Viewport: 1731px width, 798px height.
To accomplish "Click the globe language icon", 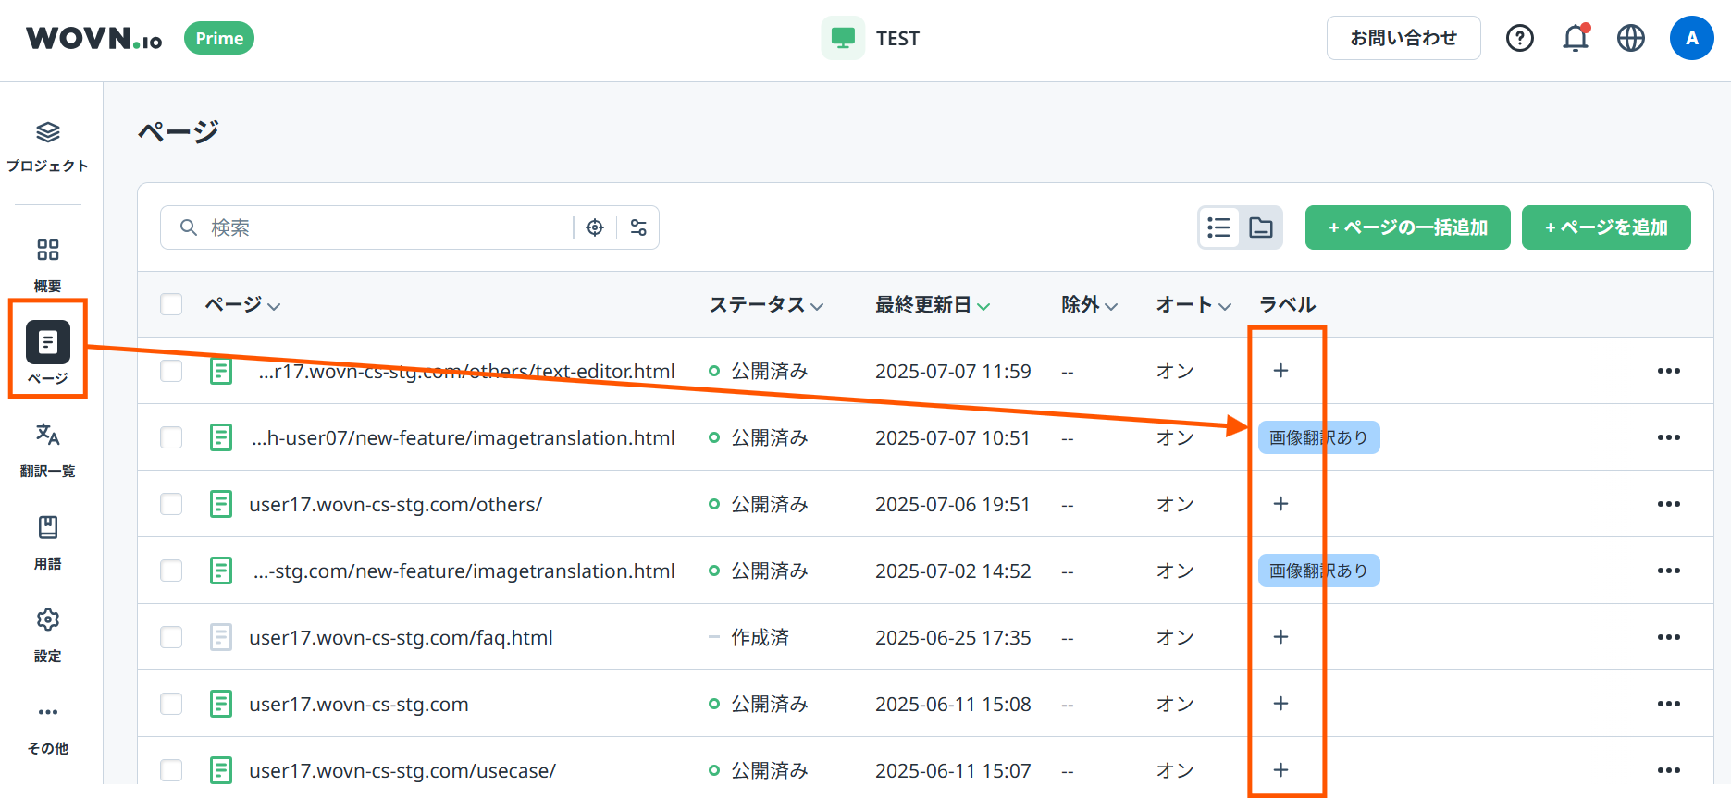I will coord(1630,38).
